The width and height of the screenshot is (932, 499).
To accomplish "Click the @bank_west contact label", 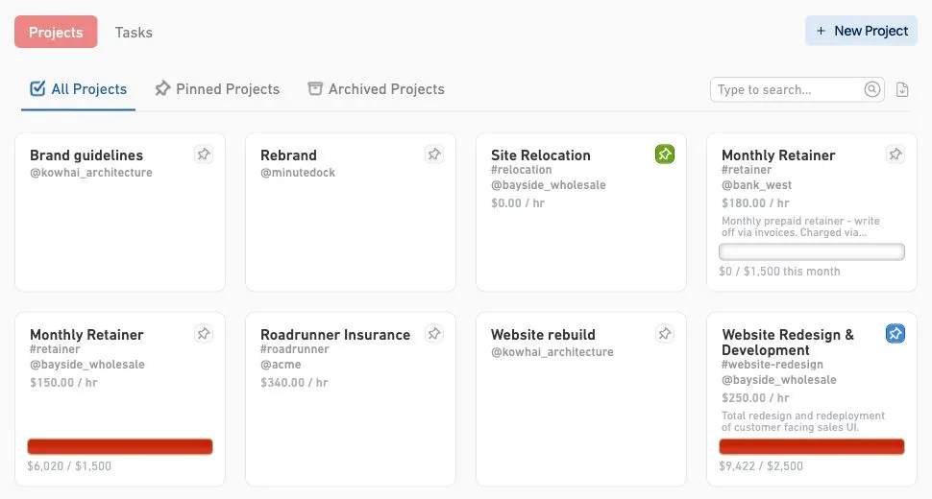I will 757,185.
